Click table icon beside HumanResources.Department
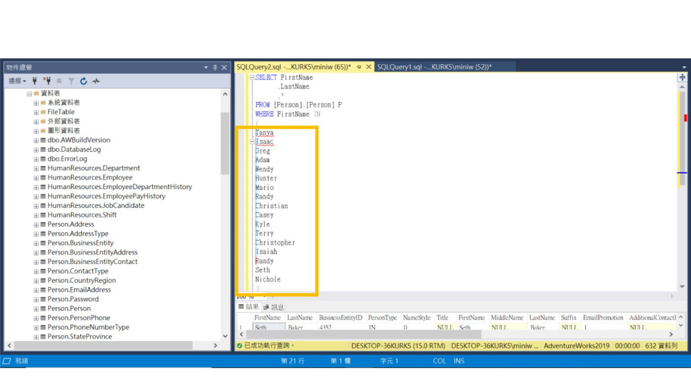 click(x=43, y=168)
